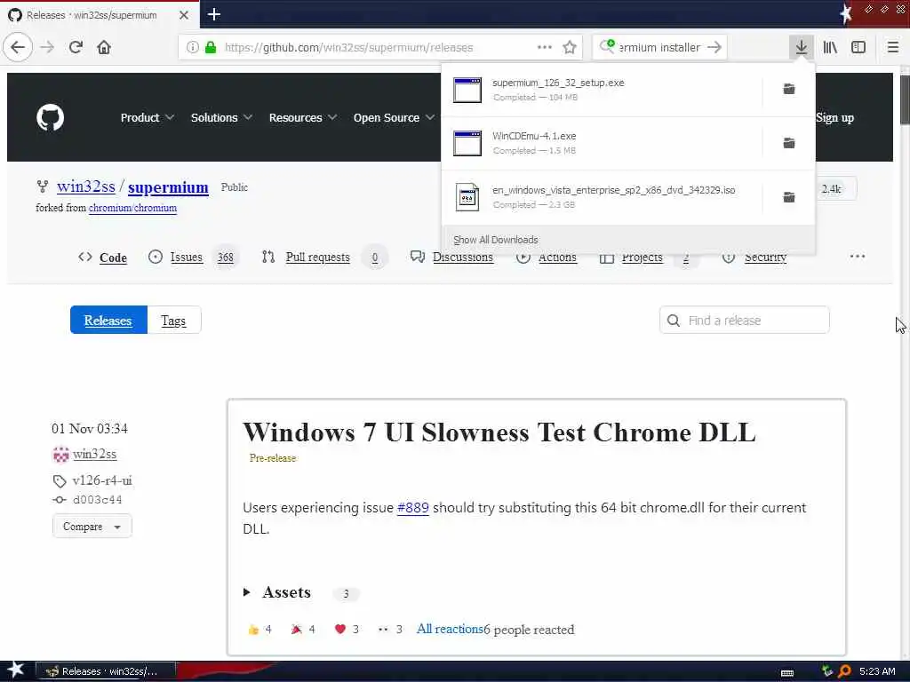Open the browser home page
The image size is (910, 682).
pos(104,47)
